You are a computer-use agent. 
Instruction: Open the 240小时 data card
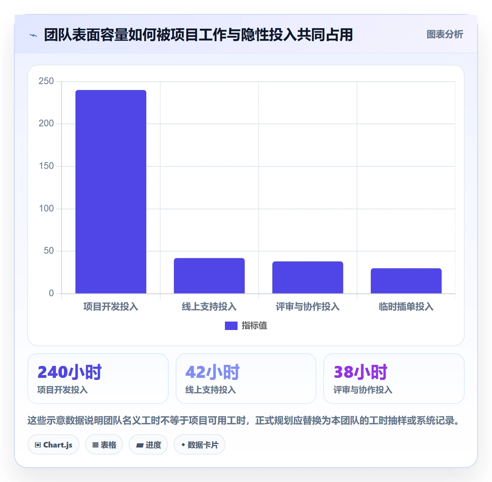pos(98,379)
